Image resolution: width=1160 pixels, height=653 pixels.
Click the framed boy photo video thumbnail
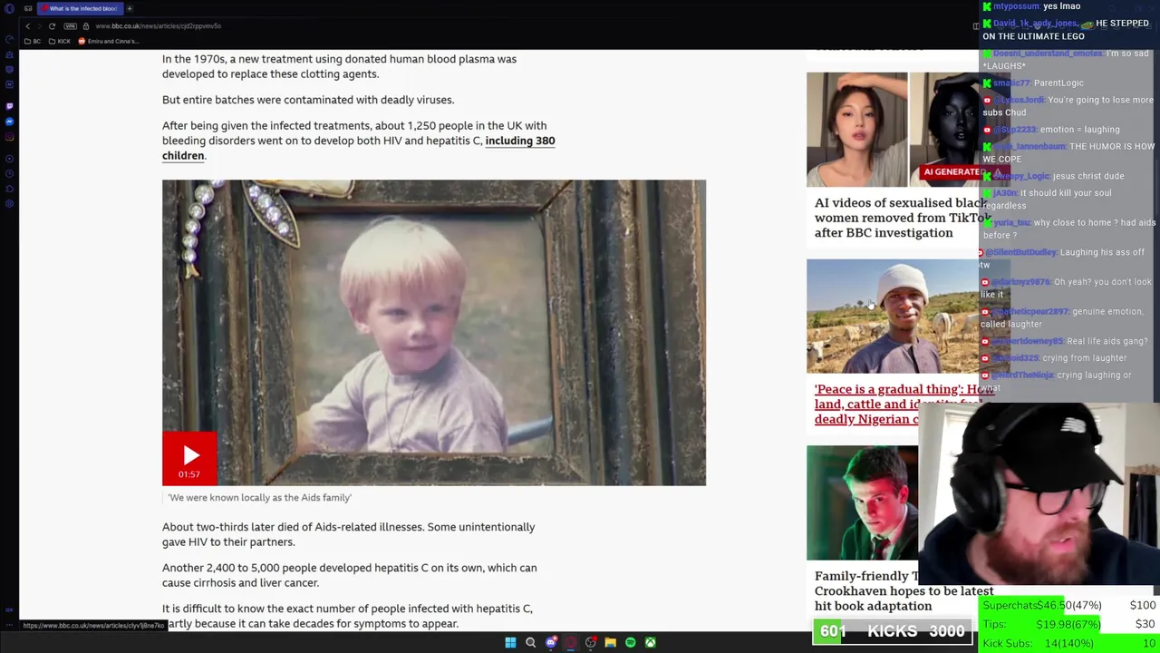point(433,332)
